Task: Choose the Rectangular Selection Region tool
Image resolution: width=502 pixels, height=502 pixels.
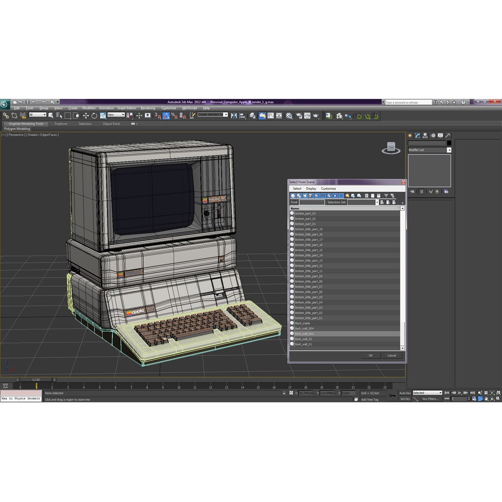Action: coord(67,116)
